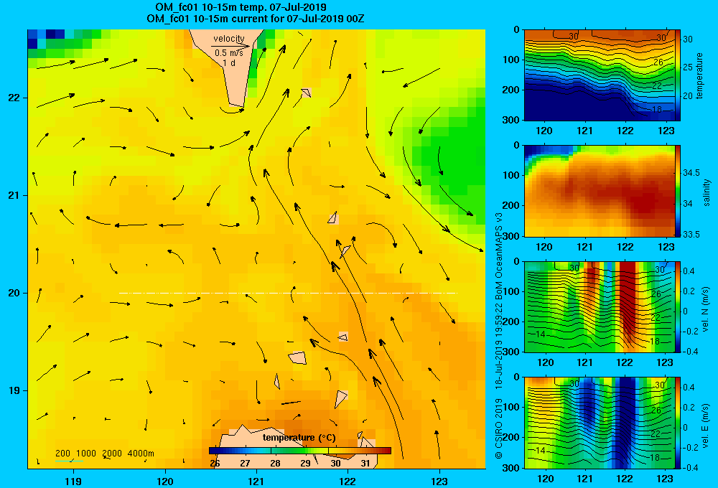The image size is (718, 488).
Task: Click the '33.5' tick on the salinity color bar
Action: 691,234
